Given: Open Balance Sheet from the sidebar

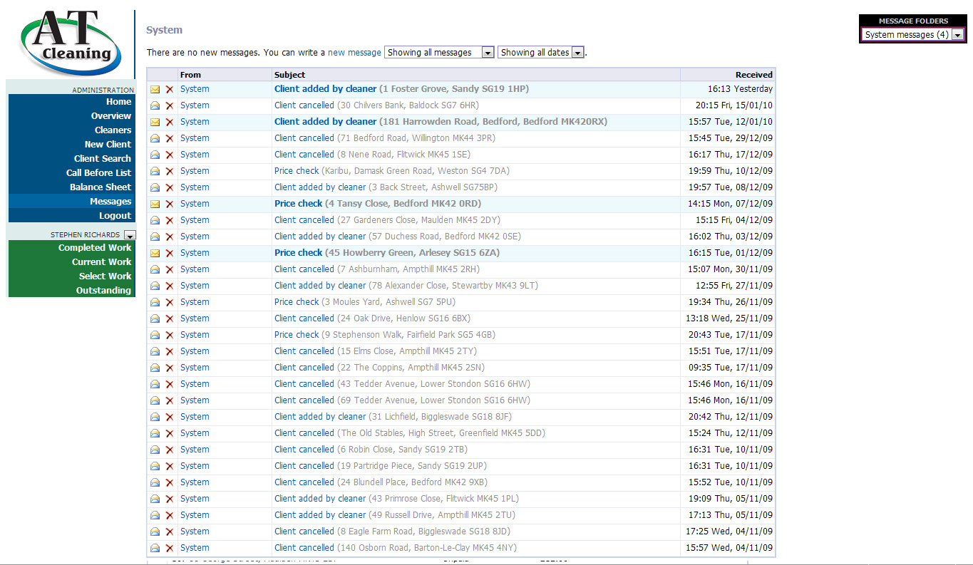Looking at the screenshot, I should tap(100, 187).
